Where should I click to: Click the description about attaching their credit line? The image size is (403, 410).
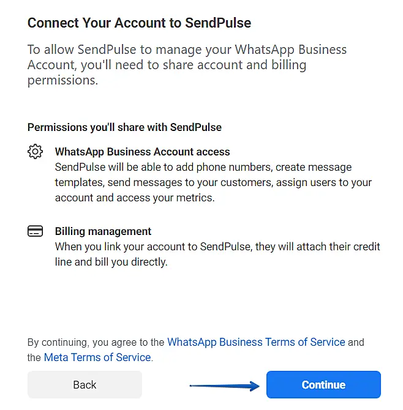217,254
